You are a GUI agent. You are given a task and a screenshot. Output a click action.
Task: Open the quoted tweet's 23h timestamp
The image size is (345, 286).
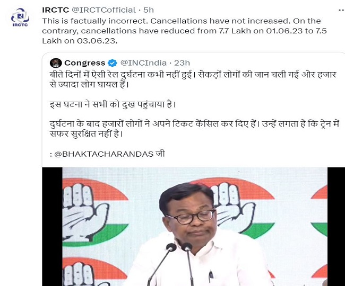click(x=182, y=63)
